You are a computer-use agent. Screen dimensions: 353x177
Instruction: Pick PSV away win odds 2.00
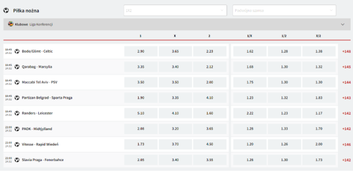click(x=210, y=82)
